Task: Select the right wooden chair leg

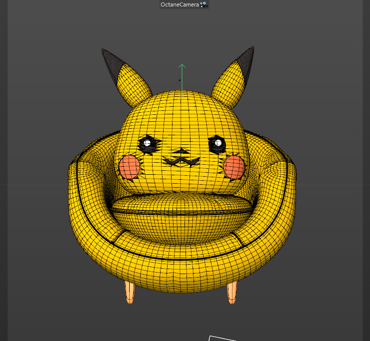Action: point(232,292)
